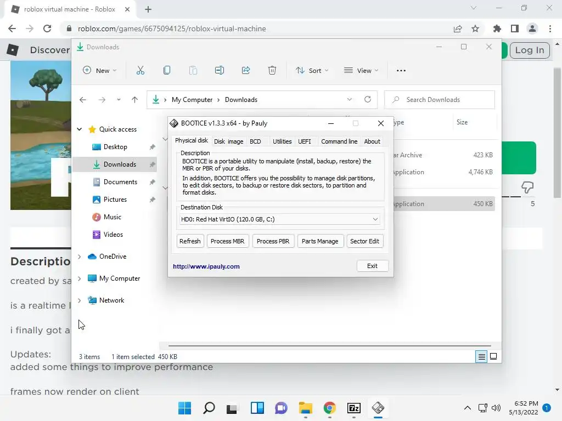Image resolution: width=562 pixels, height=421 pixels.
Task: Click the Rename icon in Downloads toolbar
Action: (x=220, y=71)
